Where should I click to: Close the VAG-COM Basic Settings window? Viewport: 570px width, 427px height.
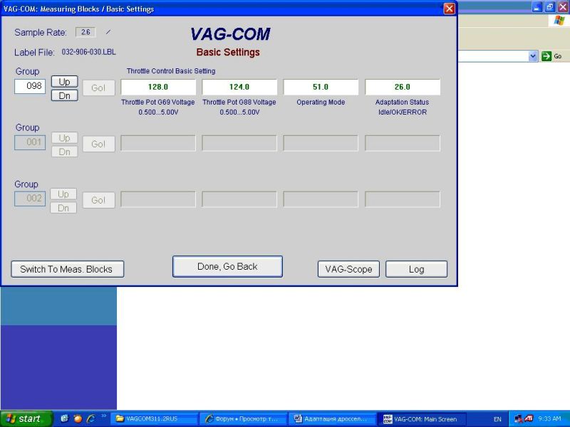tap(449, 9)
